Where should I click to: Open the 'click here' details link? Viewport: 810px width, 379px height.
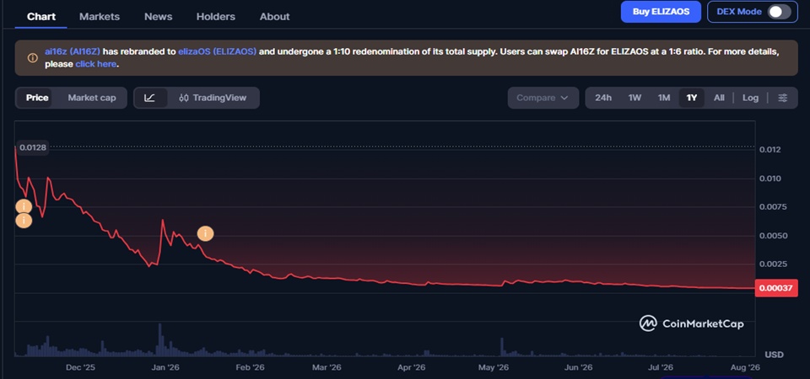(96, 65)
